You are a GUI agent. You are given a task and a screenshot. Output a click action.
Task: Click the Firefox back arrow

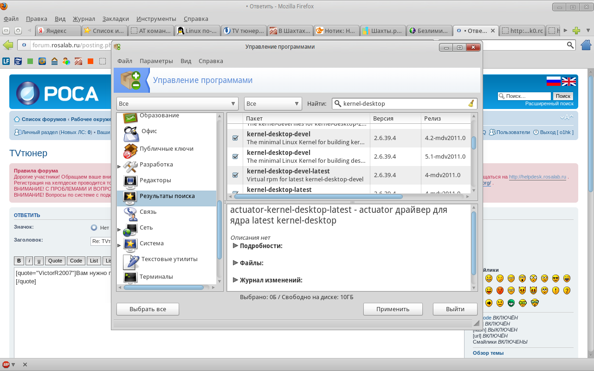8,45
